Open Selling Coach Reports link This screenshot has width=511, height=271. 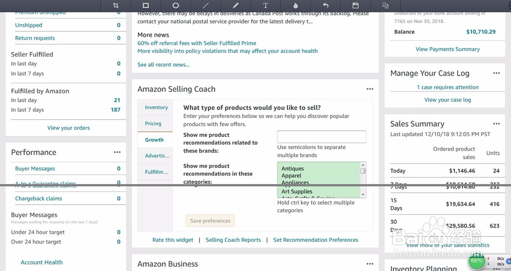pyautogui.click(x=234, y=240)
